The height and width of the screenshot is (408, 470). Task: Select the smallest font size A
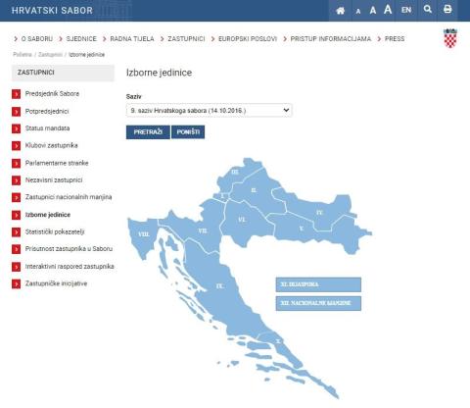click(x=358, y=12)
